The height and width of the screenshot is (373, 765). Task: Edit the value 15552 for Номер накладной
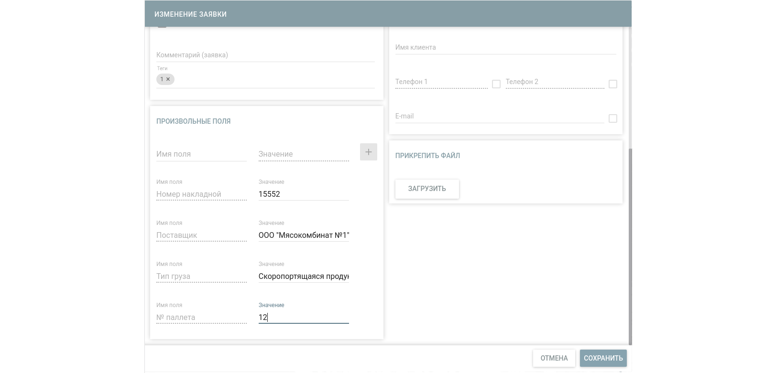[x=304, y=194]
